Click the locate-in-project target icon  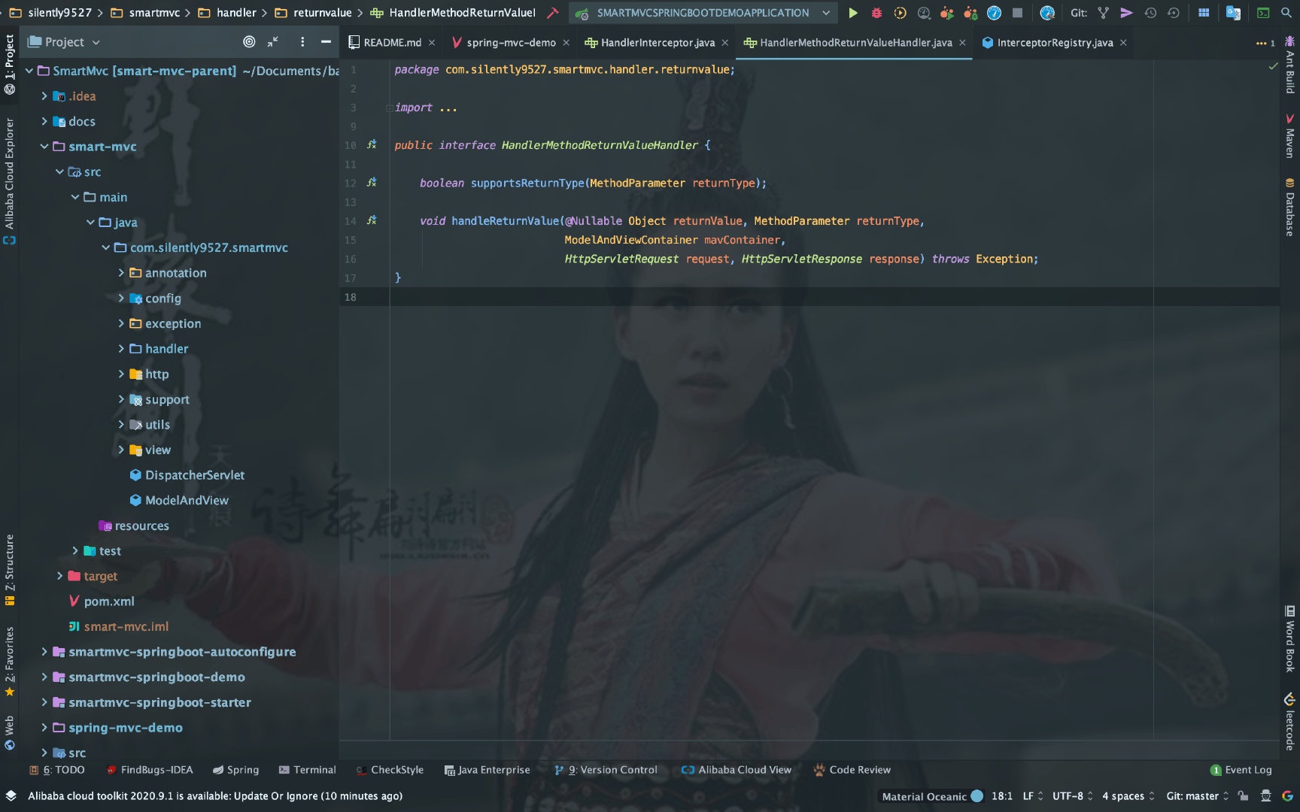point(249,42)
